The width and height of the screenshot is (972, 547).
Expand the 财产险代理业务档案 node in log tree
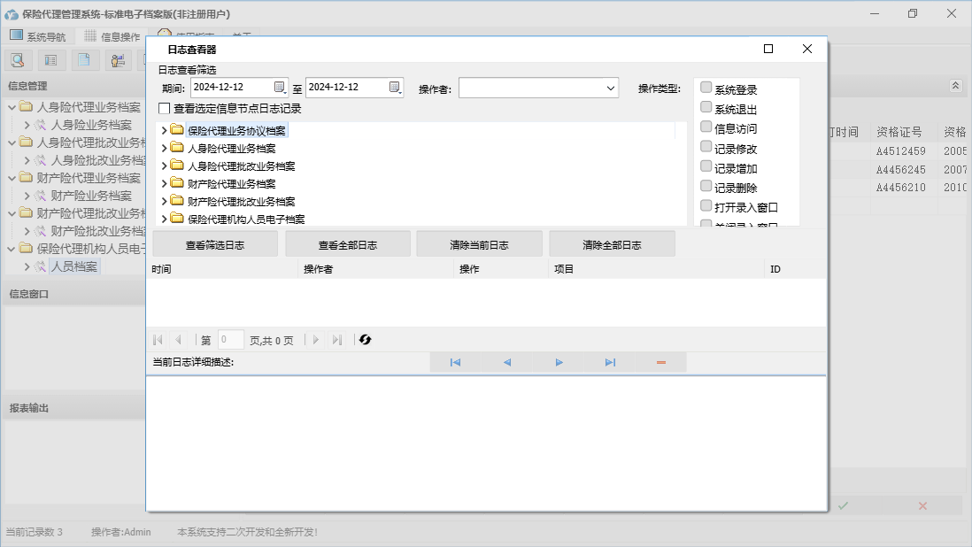pos(165,183)
